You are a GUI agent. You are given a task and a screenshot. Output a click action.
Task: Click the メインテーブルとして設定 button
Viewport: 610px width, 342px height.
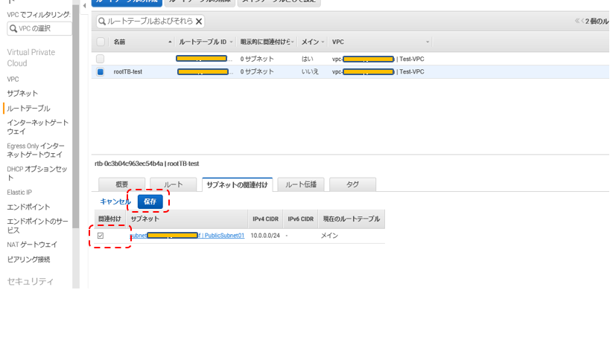(x=279, y=2)
